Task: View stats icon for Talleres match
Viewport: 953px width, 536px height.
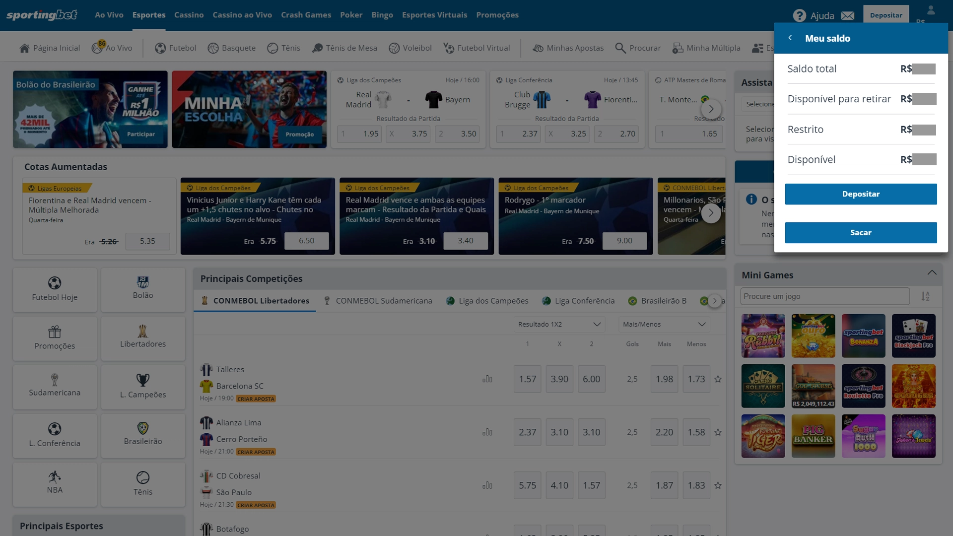Action: tap(487, 379)
